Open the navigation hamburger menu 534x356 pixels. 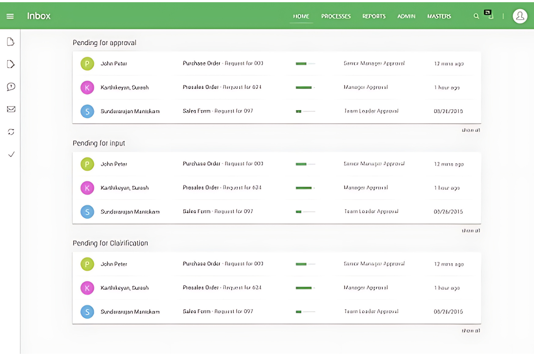coord(10,16)
